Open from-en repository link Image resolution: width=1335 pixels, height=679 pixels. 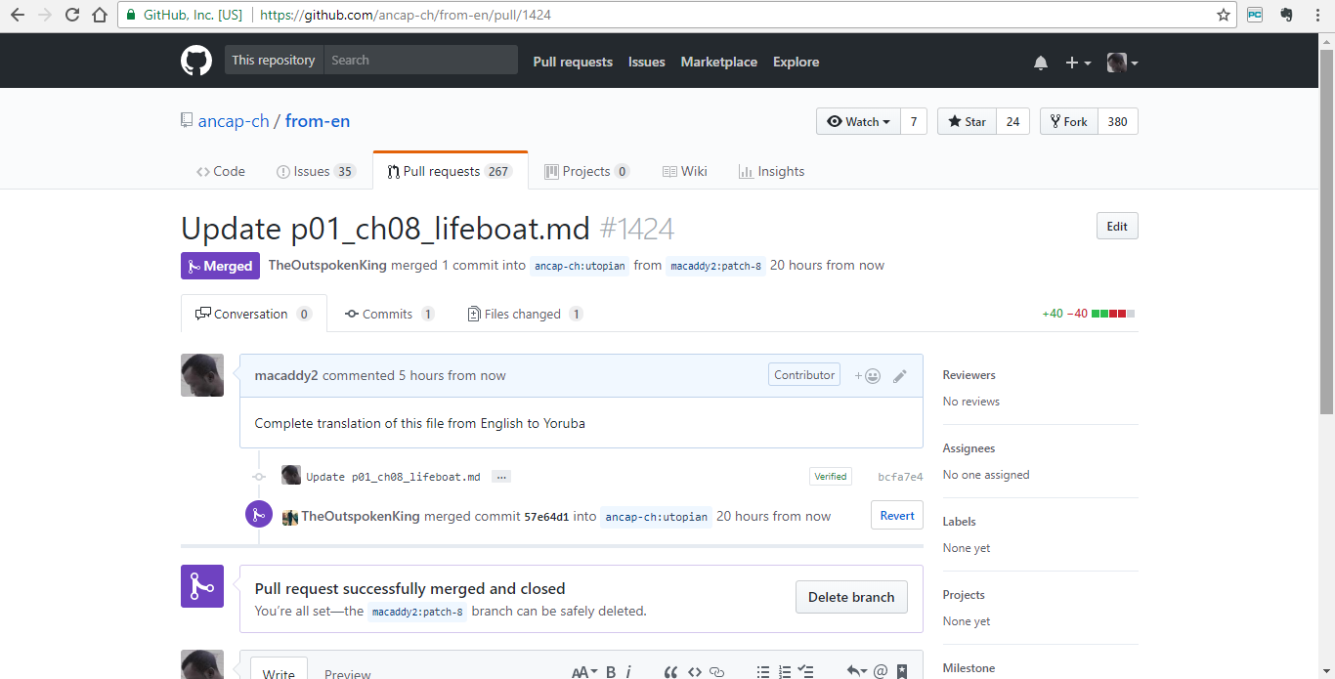pyautogui.click(x=318, y=121)
